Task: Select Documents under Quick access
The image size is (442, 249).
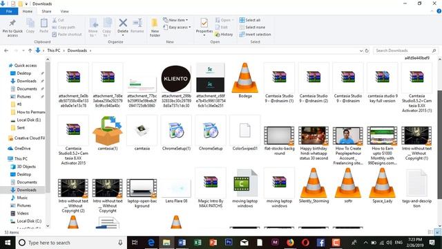Action: point(27,89)
